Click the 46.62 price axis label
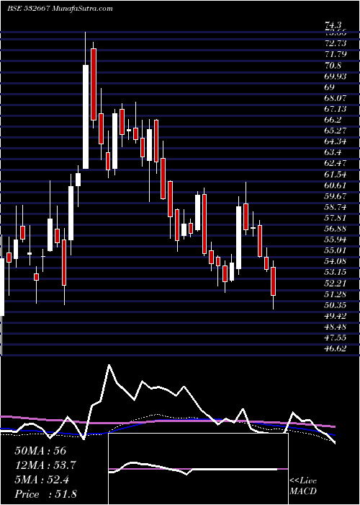Screen dimensions: 360x505 click(x=336, y=348)
